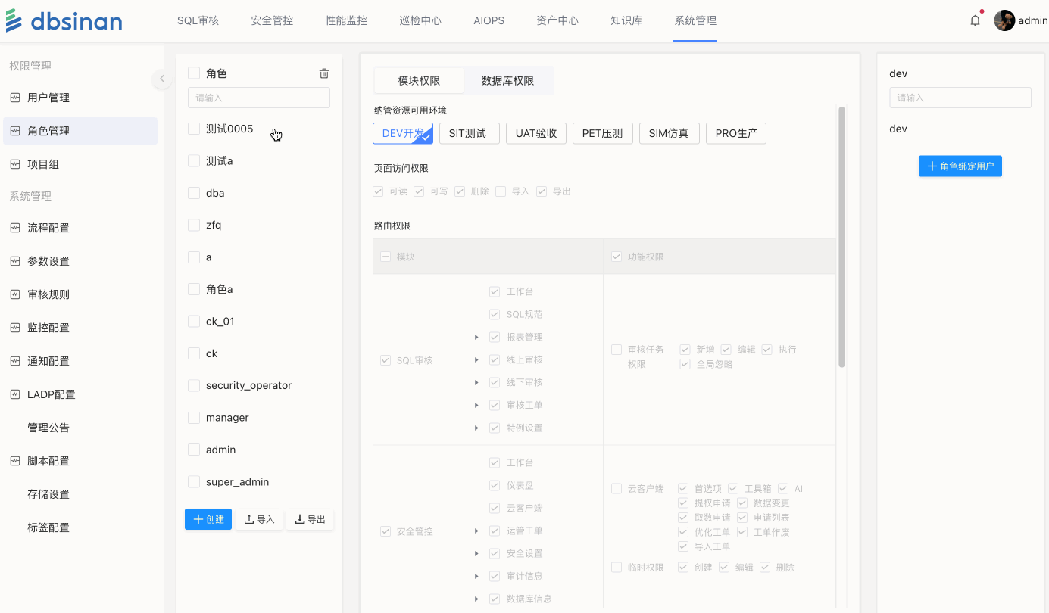Collapse the sidebar with the chevron button
The height and width of the screenshot is (613, 1049).
[x=161, y=79]
